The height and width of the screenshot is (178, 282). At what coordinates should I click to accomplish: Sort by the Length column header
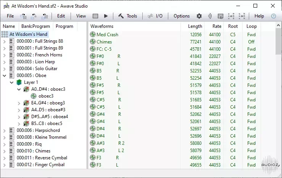(192, 26)
